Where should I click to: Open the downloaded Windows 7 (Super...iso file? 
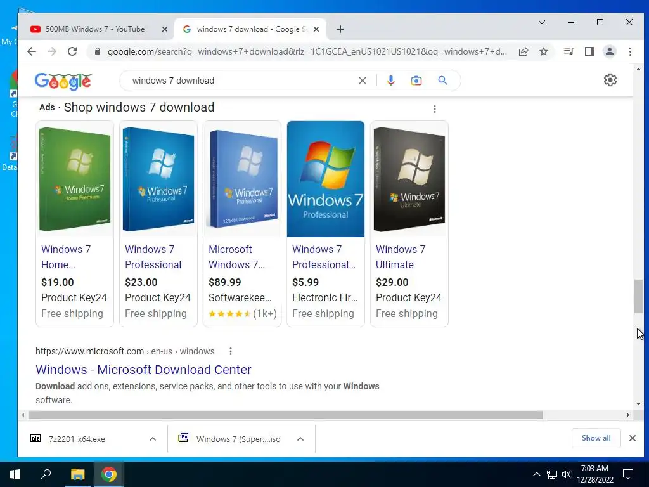pos(229,439)
